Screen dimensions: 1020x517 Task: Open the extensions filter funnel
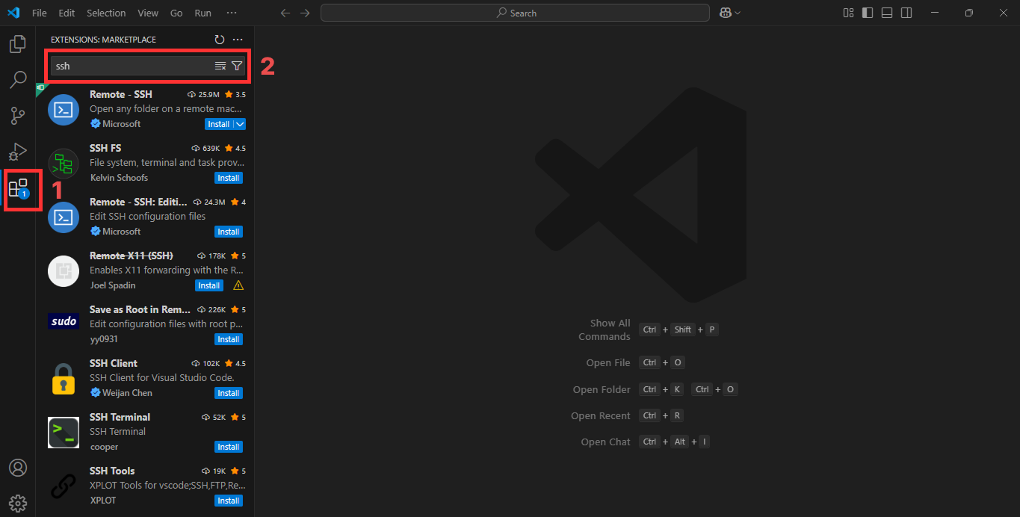click(x=237, y=66)
